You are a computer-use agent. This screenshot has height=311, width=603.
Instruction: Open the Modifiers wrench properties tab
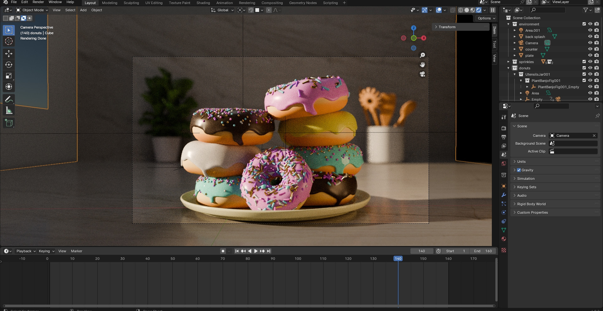point(504,195)
